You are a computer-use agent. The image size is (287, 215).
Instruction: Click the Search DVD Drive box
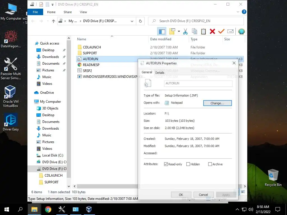196,21
